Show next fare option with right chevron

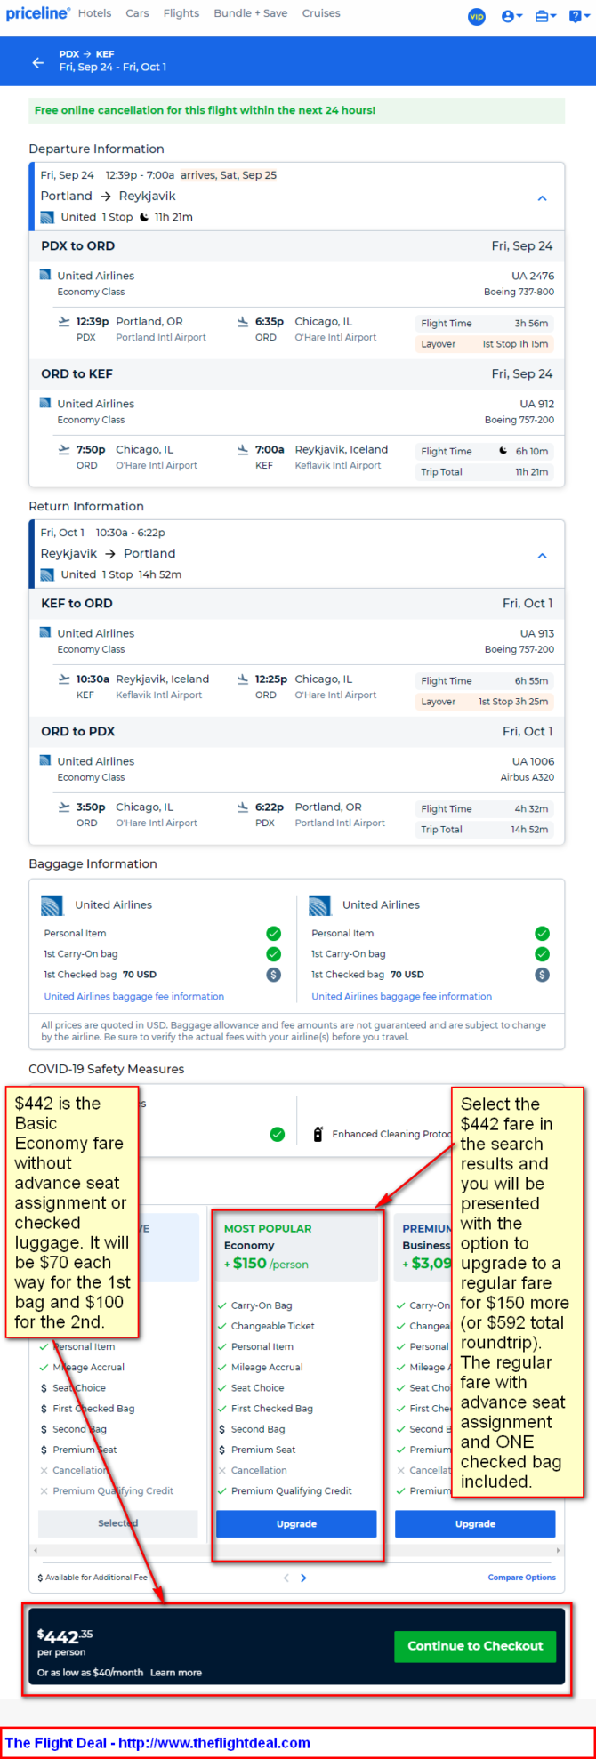(303, 1578)
